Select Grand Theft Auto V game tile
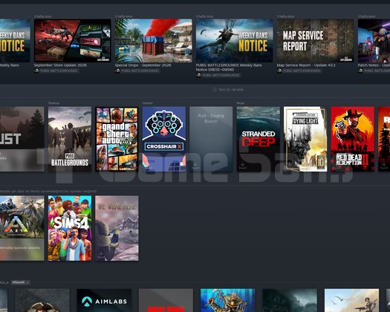390x312 pixels. click(117, 139)
